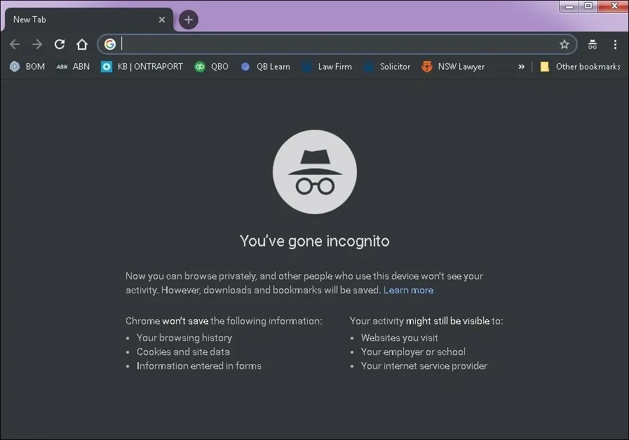
Task: Open the NSW Lawyer bookmark
Action: point(453,67)
